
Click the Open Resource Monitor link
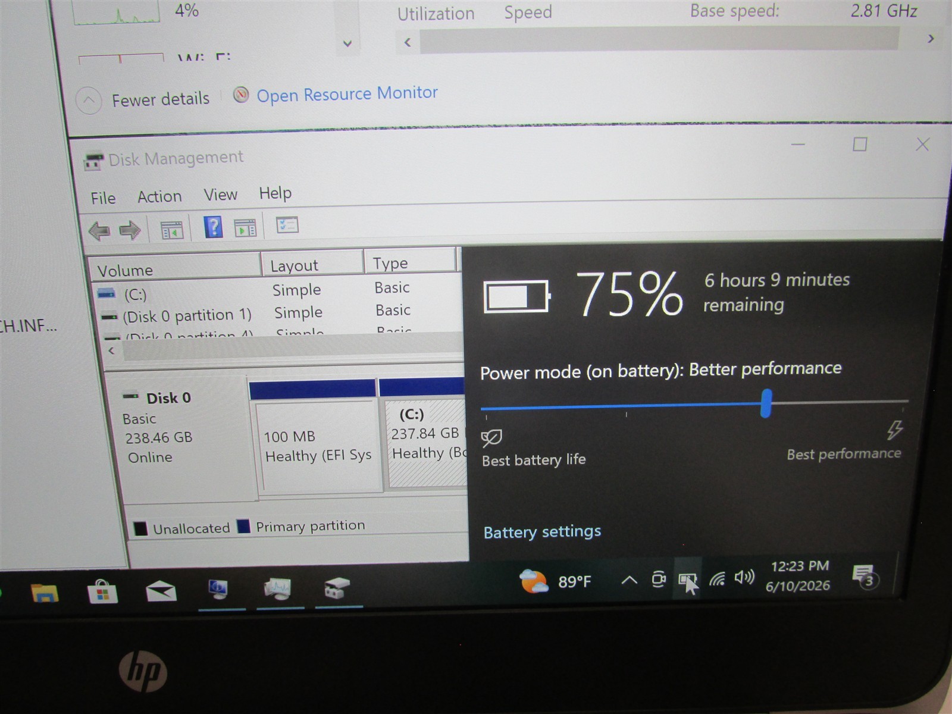[x=347, y=94]
